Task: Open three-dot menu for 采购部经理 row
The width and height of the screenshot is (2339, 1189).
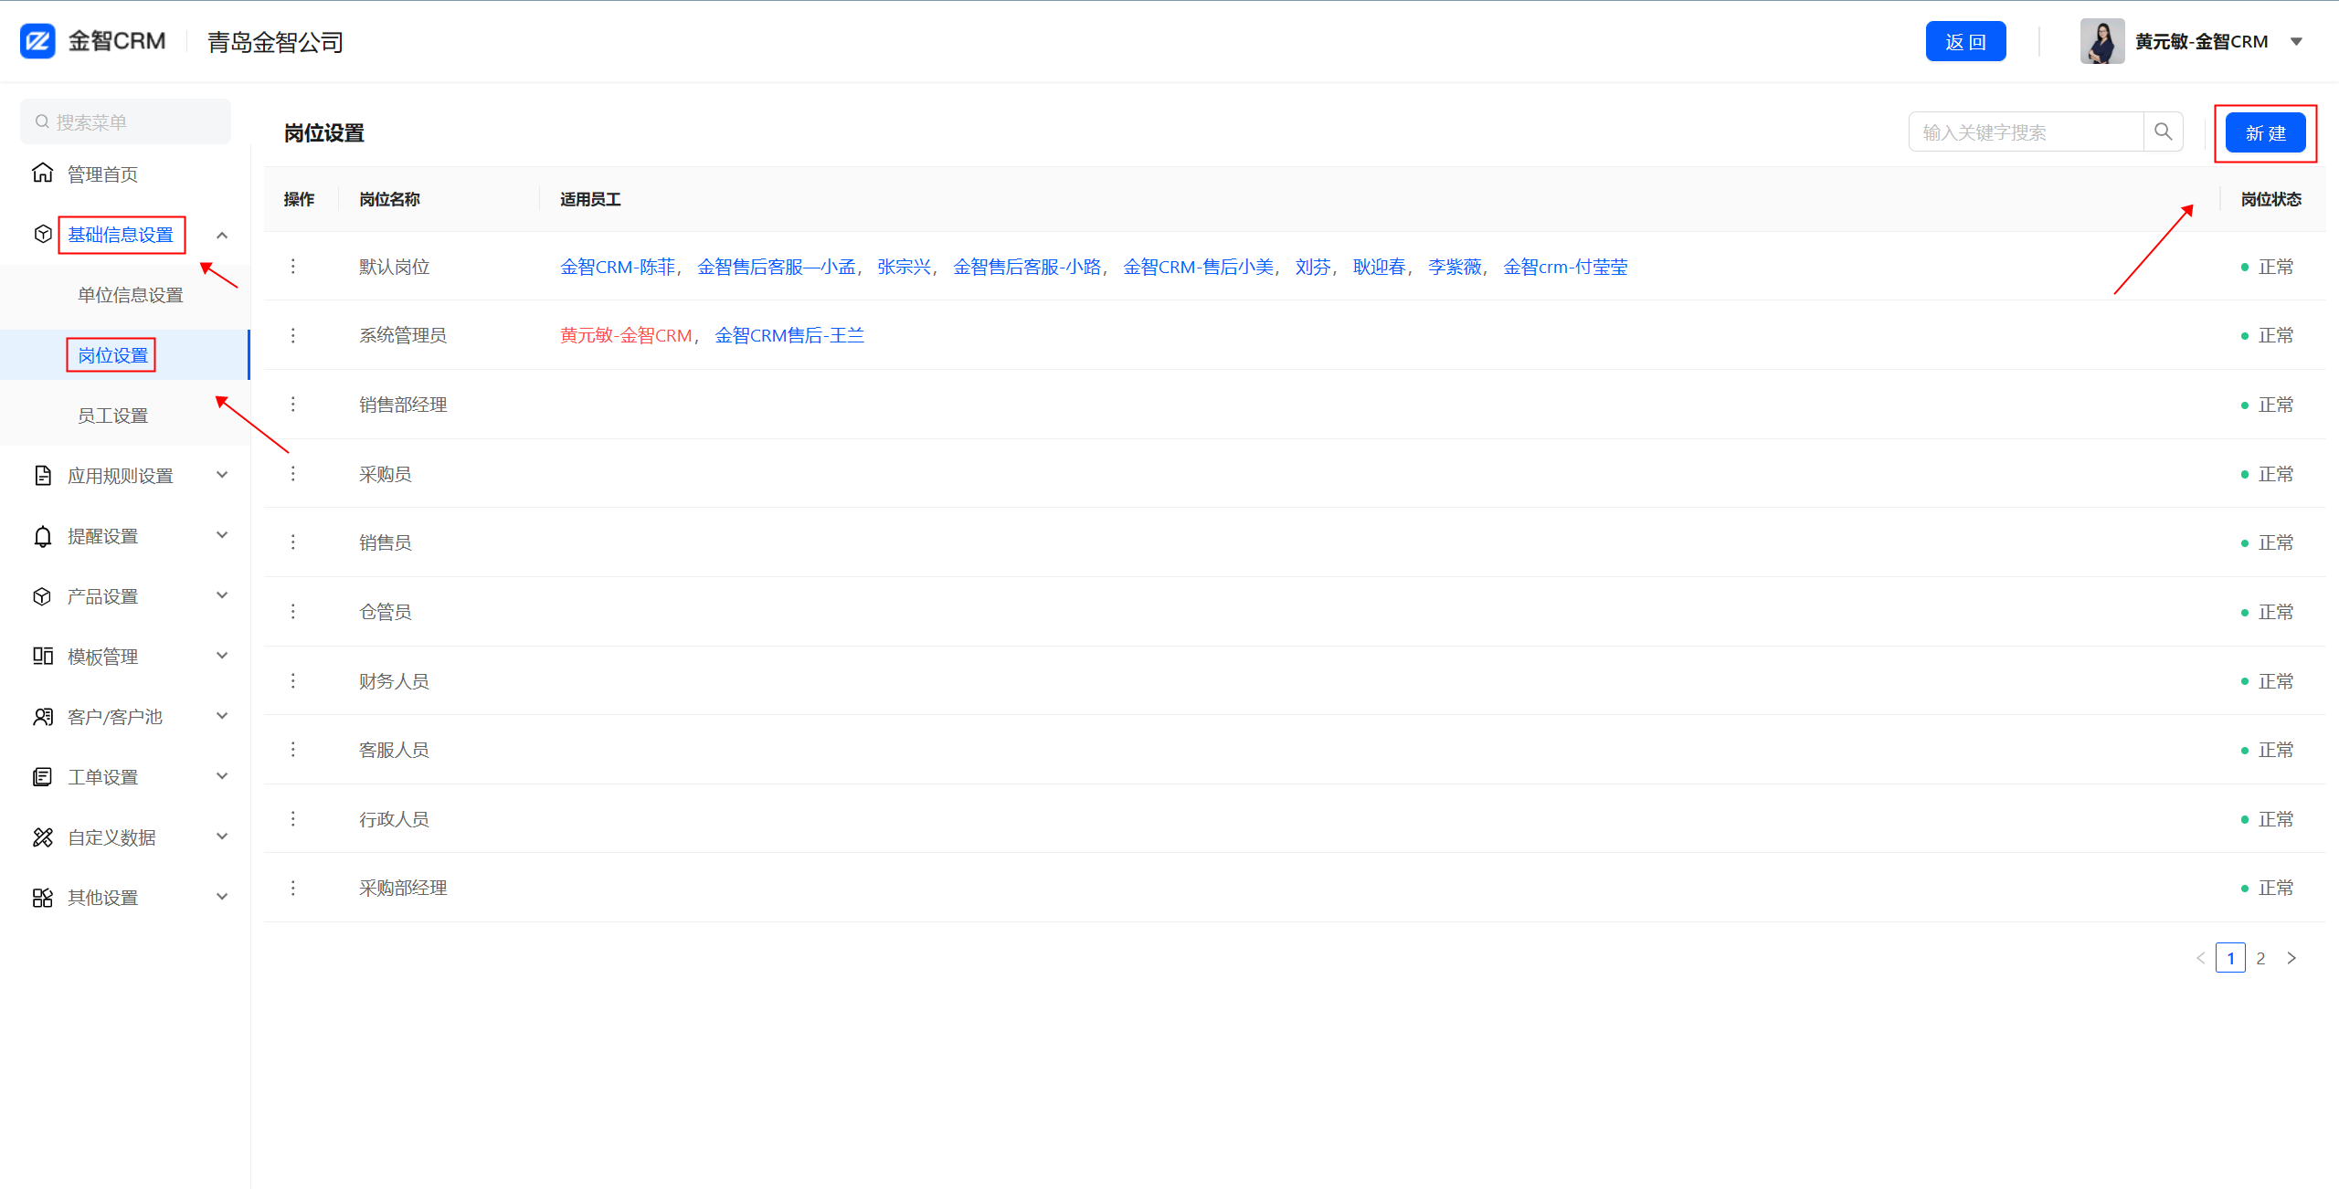Action: (292, 888)
